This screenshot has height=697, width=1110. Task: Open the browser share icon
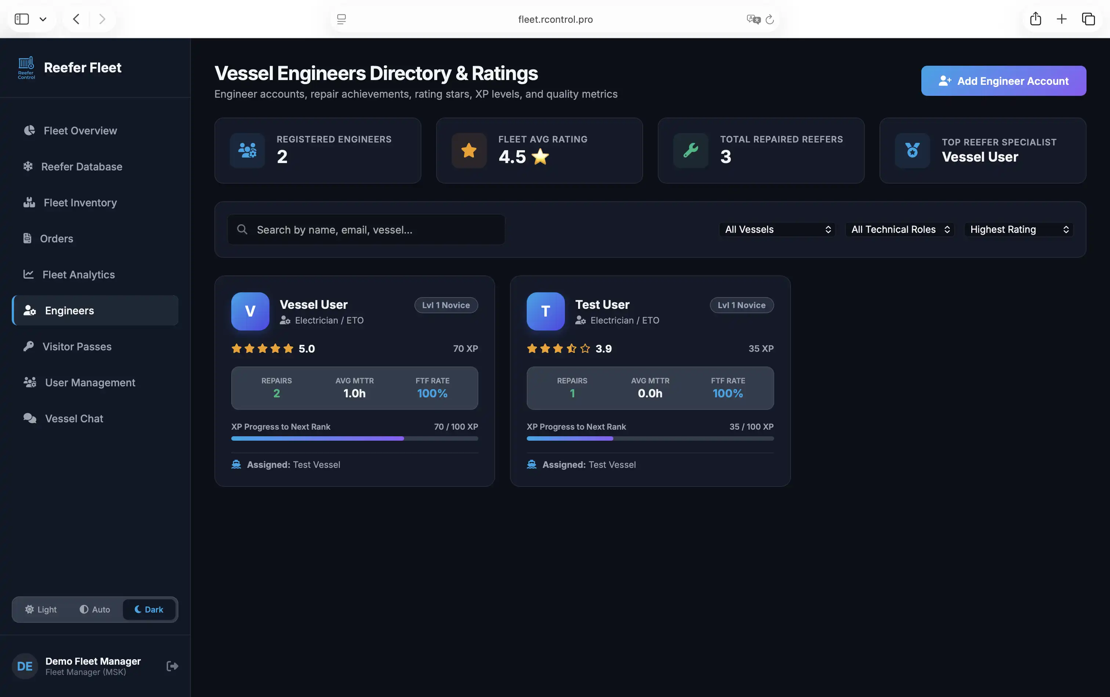[1035, 18]
